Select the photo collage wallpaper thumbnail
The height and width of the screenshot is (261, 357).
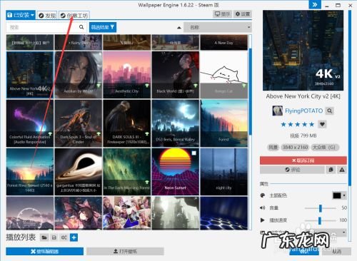tap(127, 213)
